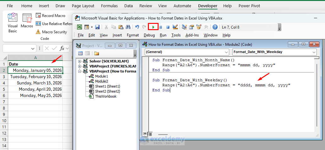Image resolution: width=325 pixels, height=150 pixels.
Task: Click Record Macro in Developer ribbon
Action: 51,16
